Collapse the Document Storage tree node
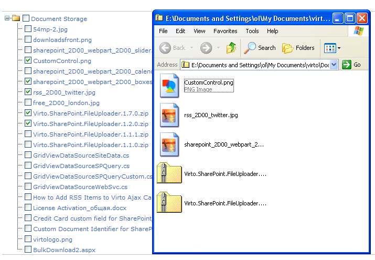This screenshot has height=260, width=375. (7, 18)
